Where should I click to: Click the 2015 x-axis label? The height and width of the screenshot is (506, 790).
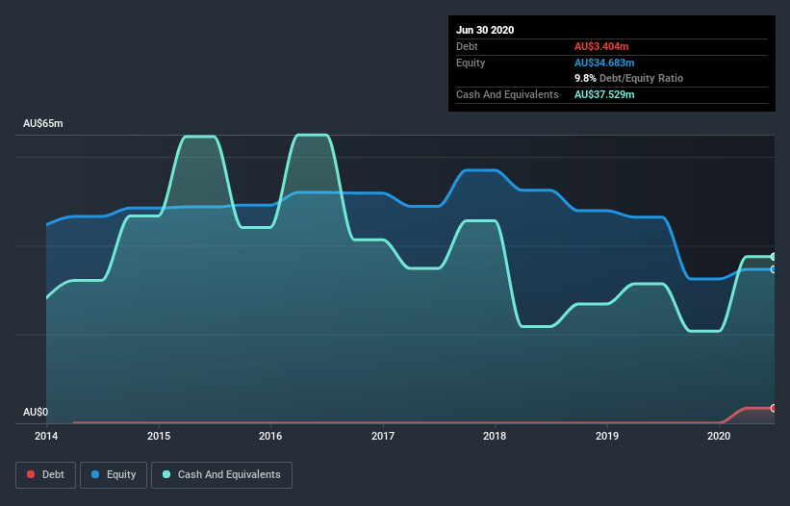[159, 436]
